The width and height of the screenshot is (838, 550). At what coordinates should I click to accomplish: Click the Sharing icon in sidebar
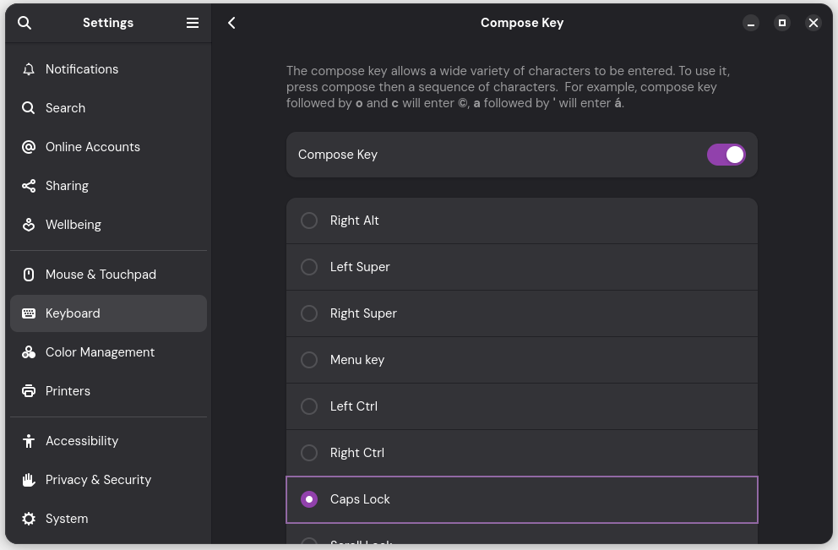(x=29, y=186)
